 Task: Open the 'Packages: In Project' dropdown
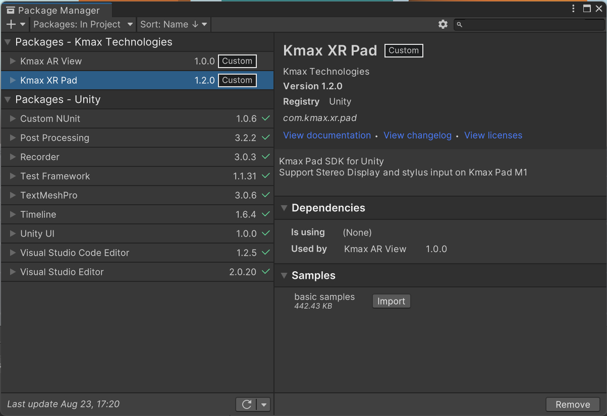tap(83, 24)
